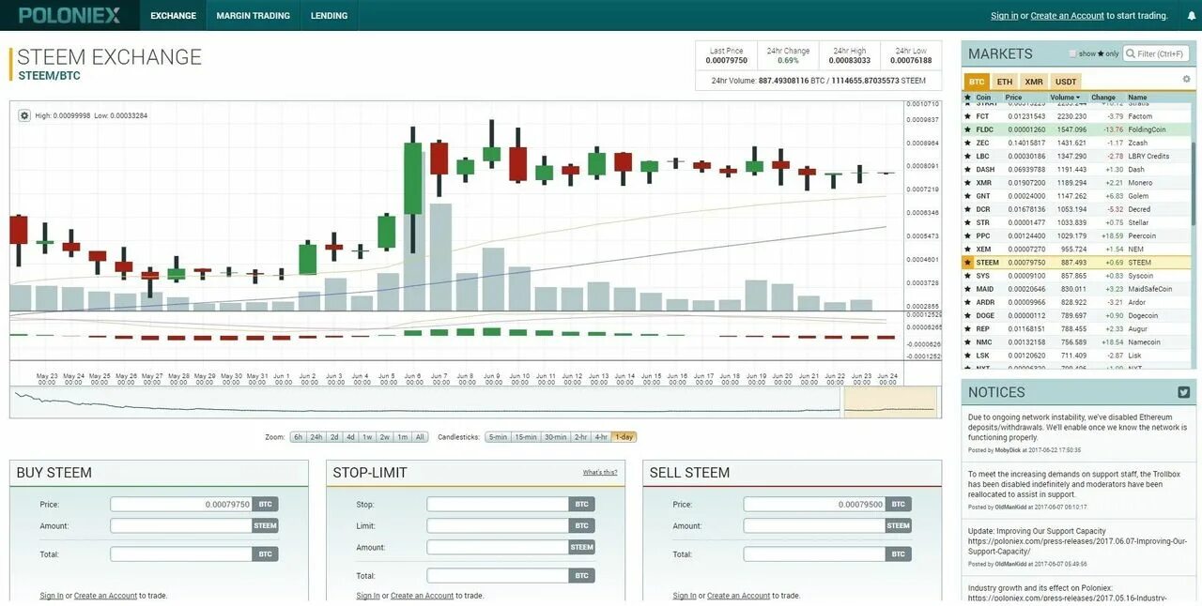Screen dimensions: 1202x606
Task: Toggle favorite star for XEM row
Action: [968, 250]
